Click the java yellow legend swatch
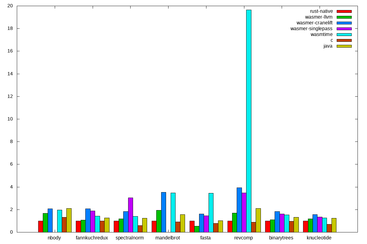The width and height of the screenshot is (367, 244). click(x=344, y=46)
